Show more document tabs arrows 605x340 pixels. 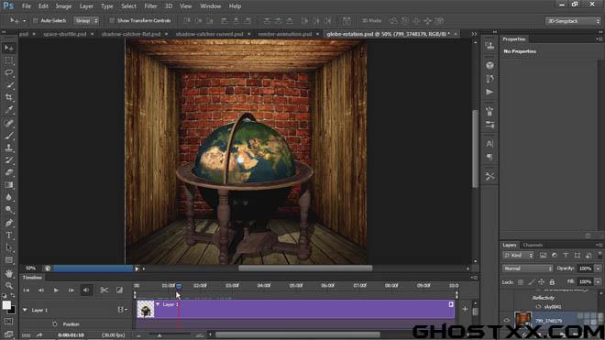tap(474, 34)
